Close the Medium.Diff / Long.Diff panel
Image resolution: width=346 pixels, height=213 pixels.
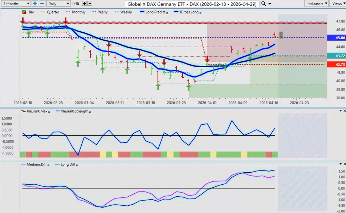pyautogui.click(x=343, y=164)
